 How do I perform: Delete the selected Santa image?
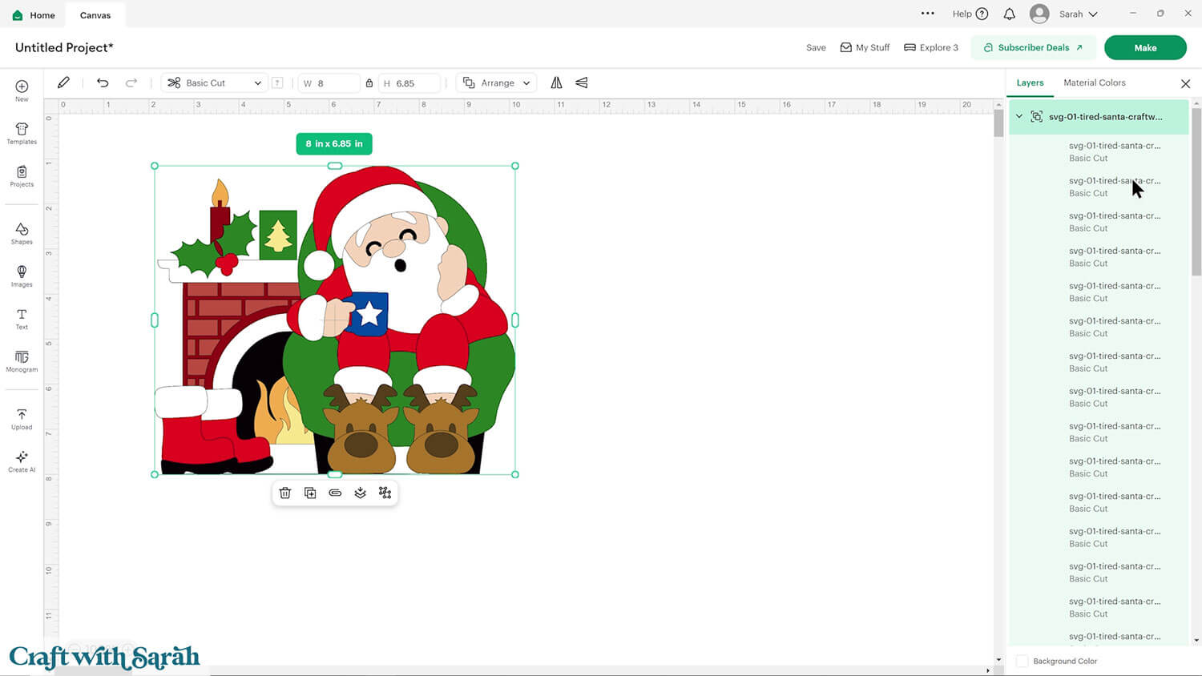click(285, 493)
